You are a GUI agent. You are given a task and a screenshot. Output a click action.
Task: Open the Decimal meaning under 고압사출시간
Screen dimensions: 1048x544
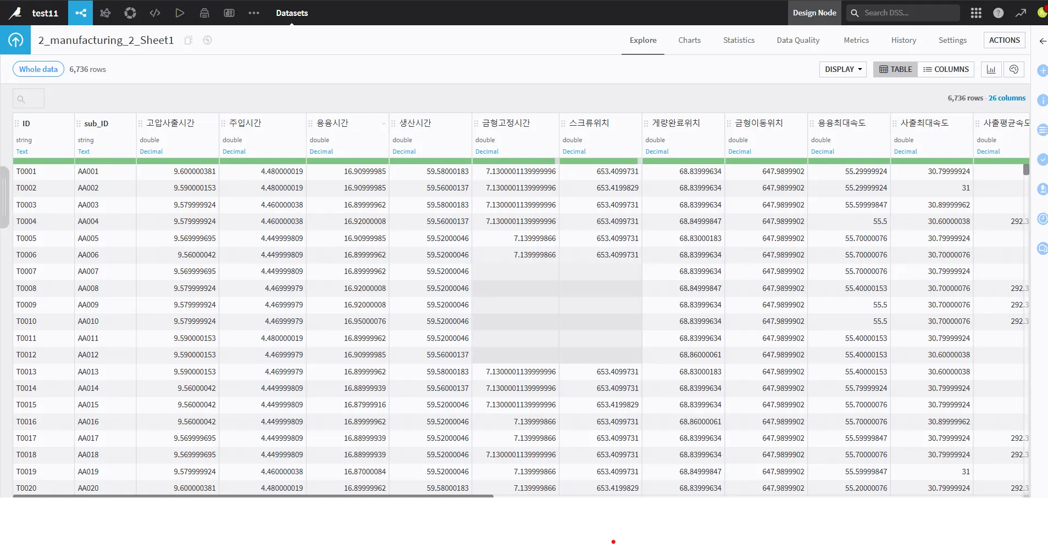pyautogui.click(x=151, y=152)
